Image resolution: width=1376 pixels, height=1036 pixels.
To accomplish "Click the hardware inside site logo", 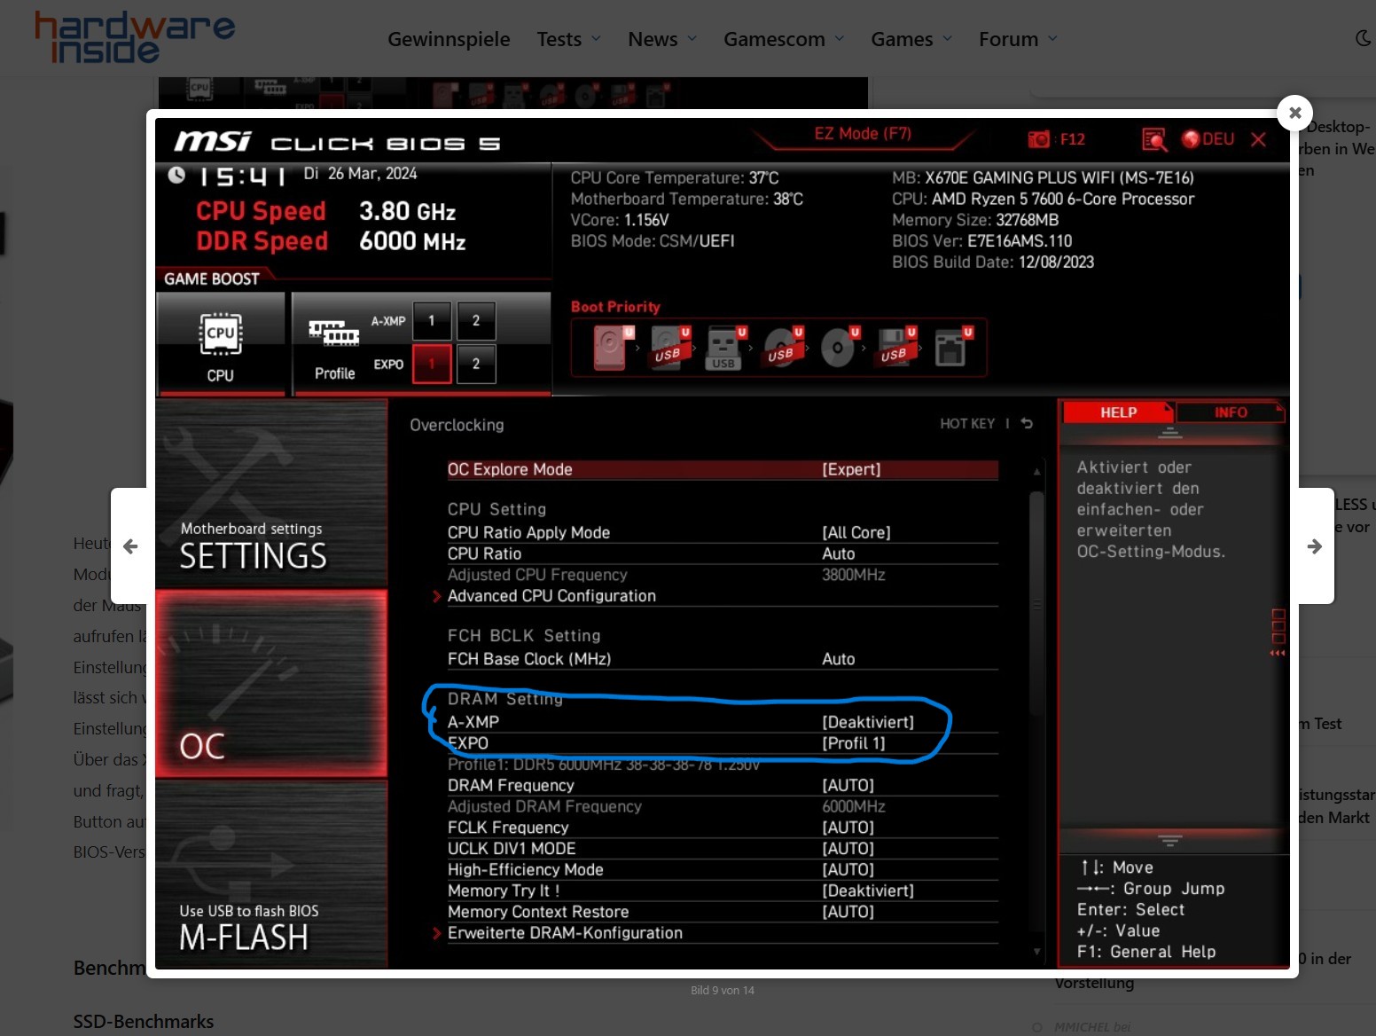I will [x=135, y=38].
